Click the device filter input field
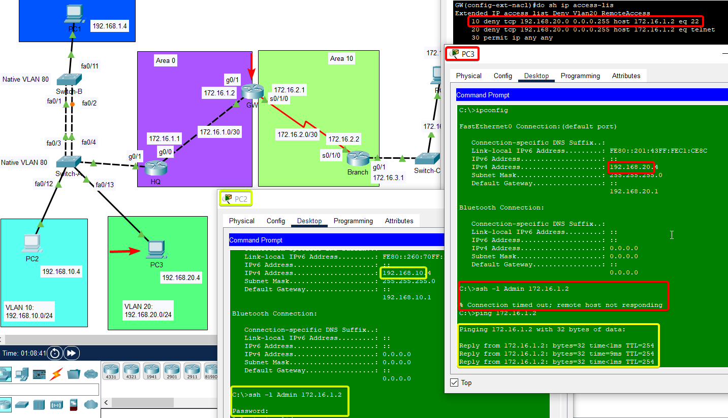The height and width of the screenshot is (418, 728). (x=49, y=389)
